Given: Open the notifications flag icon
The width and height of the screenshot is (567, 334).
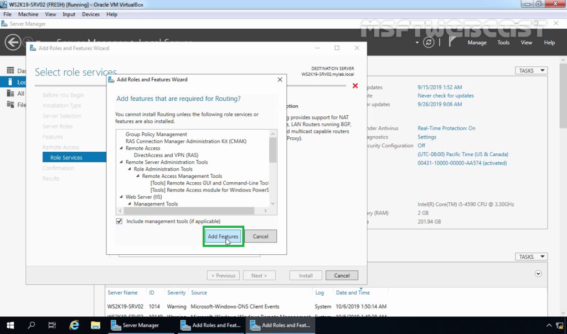Looking at the screenshot, I should click(452, 43).
